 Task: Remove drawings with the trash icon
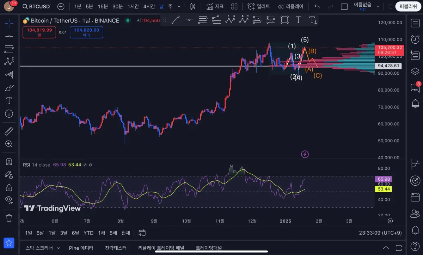click(9, 218)
